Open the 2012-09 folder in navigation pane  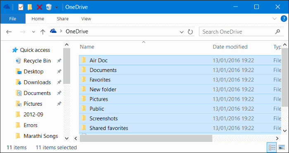click(33, 114)
